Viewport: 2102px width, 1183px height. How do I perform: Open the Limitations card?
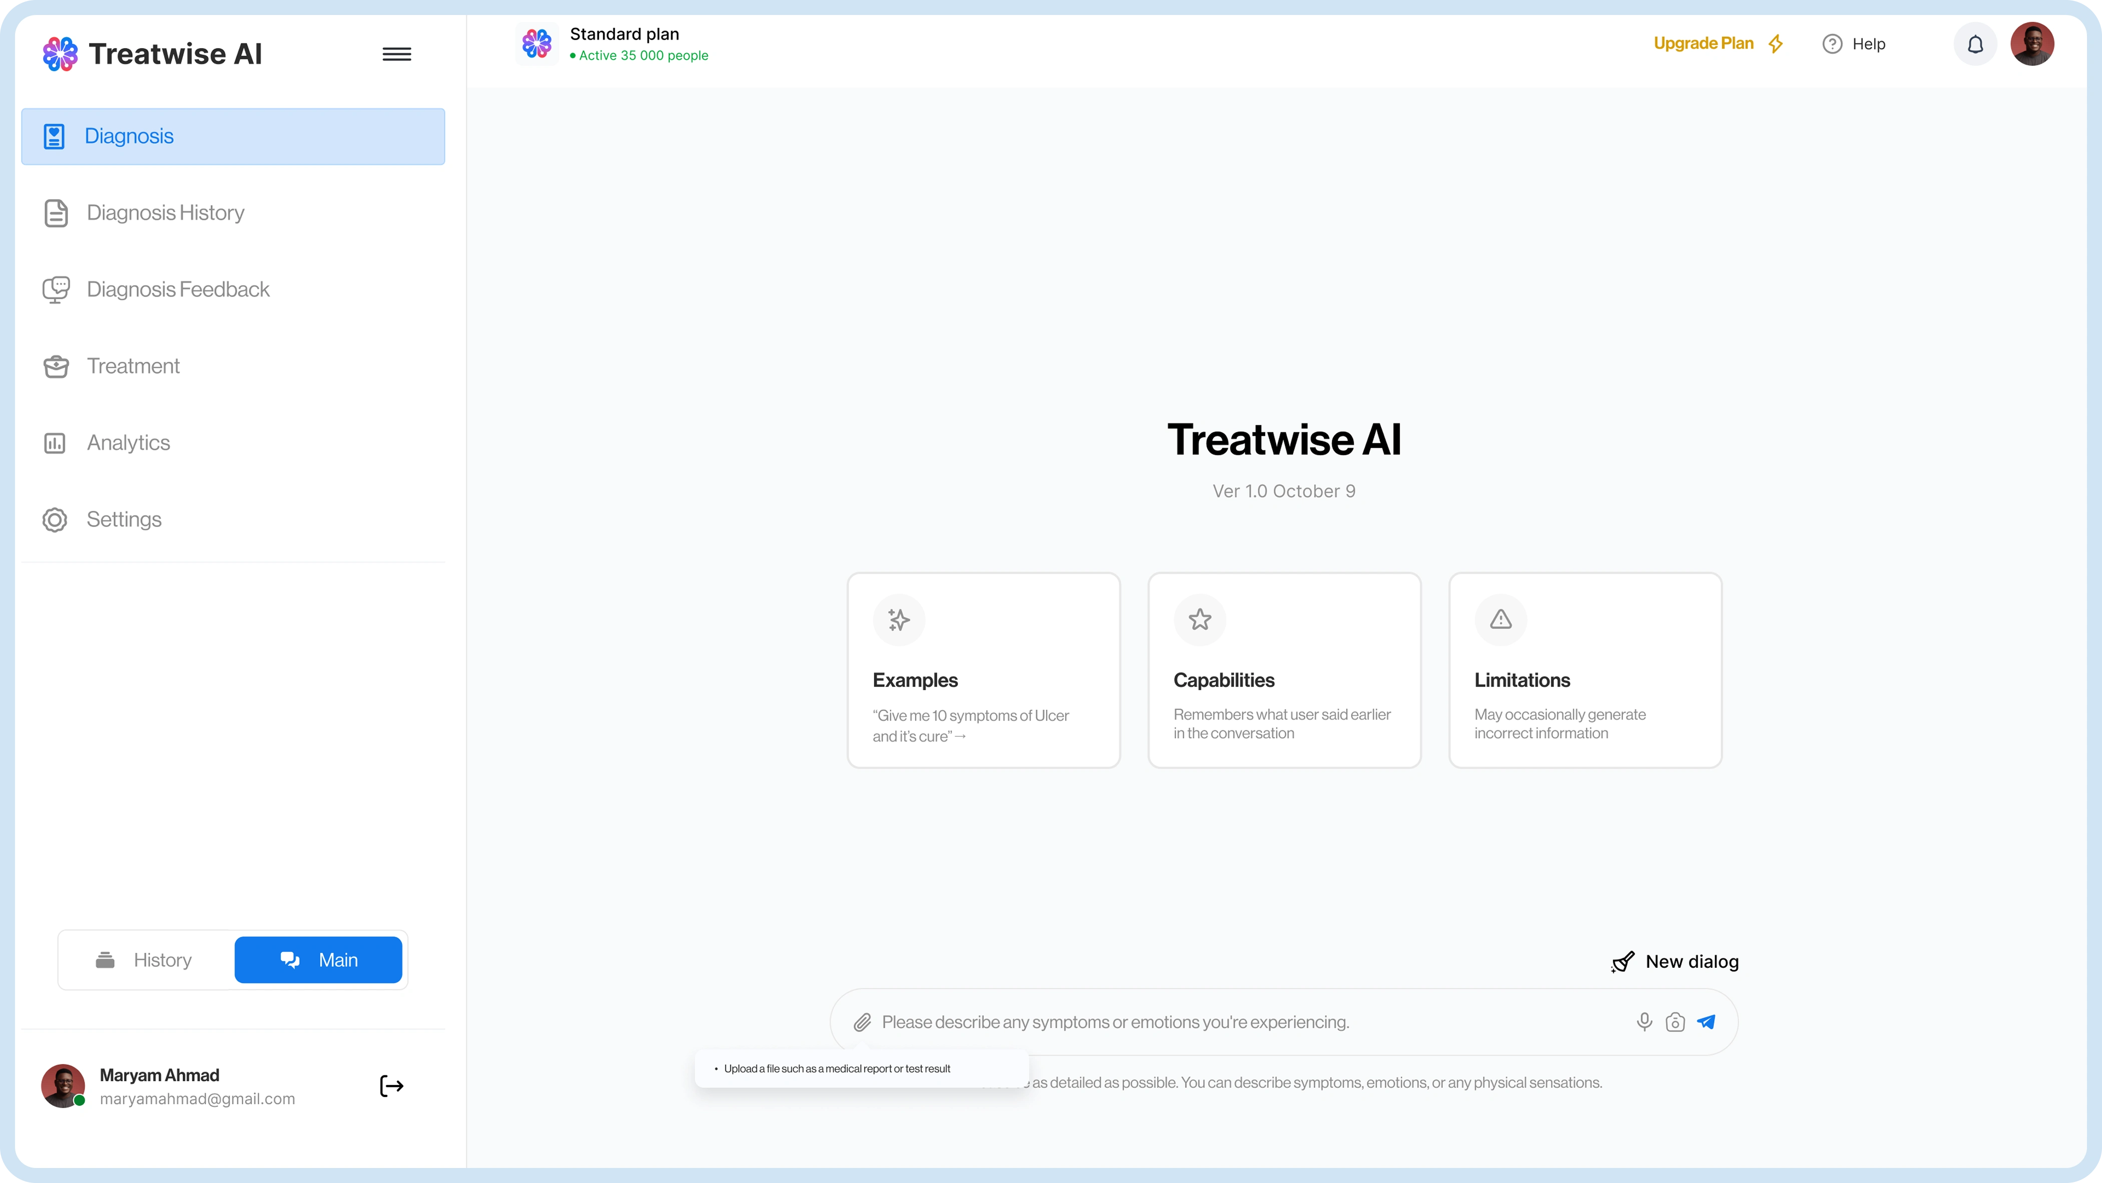point(1585,670)
